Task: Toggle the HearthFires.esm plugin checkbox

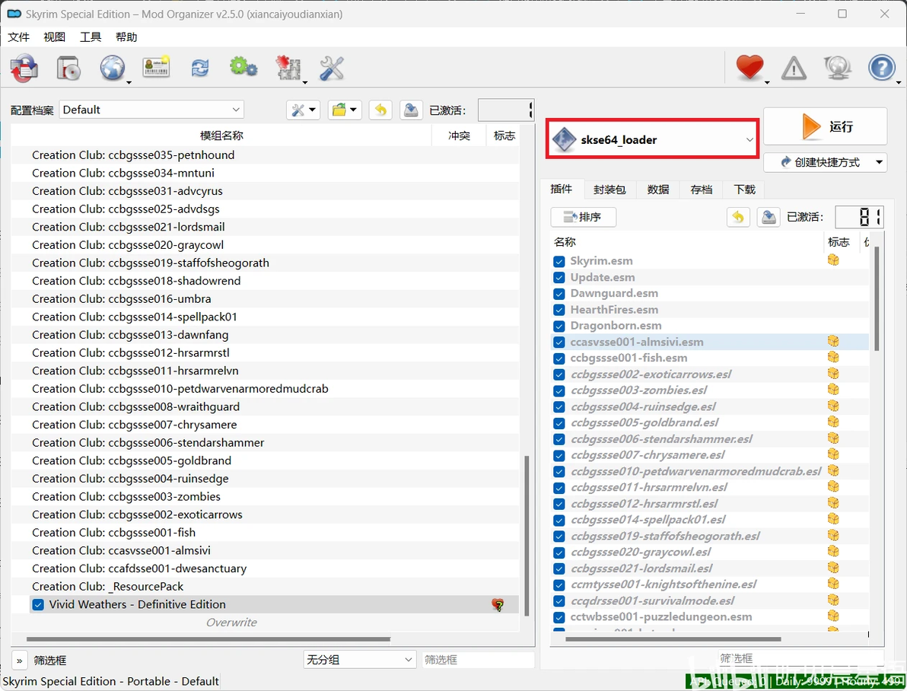Action: click(x=559, y=310)
